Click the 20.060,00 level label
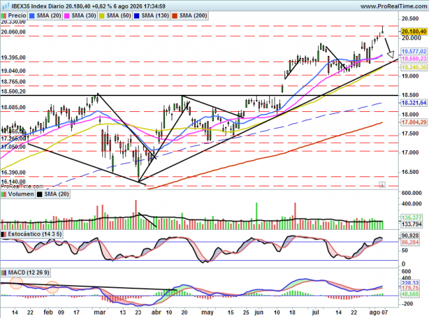Viewport: 429px width, 318px height. point(13,32)
